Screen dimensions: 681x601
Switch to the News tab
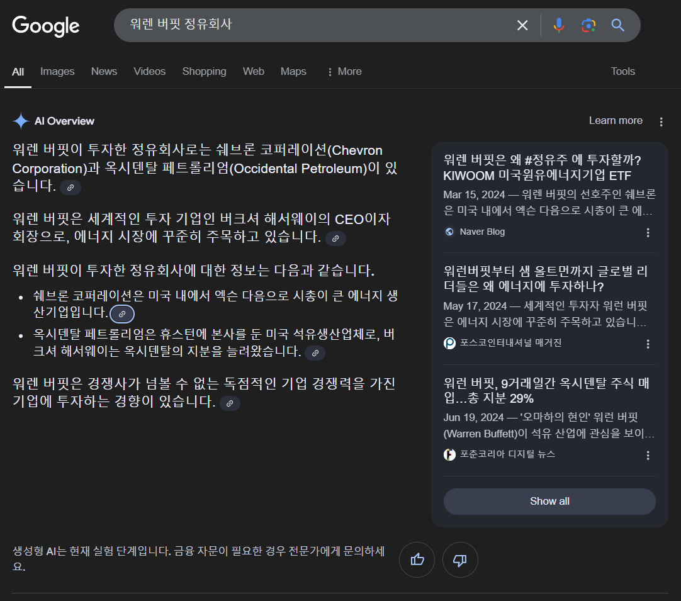click(x=104, y=71)
